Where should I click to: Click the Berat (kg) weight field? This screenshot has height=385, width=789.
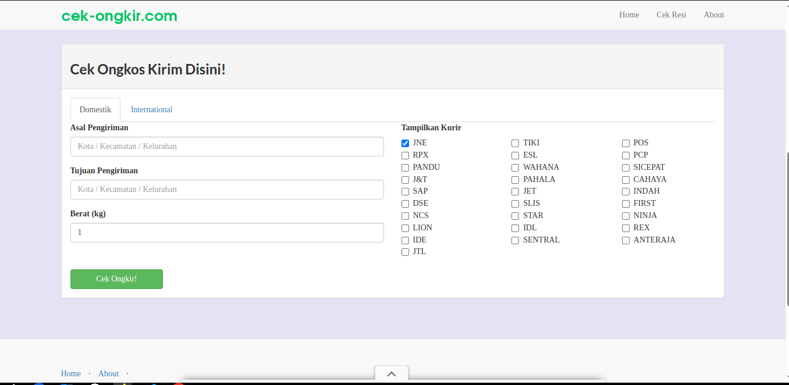[x=227, y=233]
